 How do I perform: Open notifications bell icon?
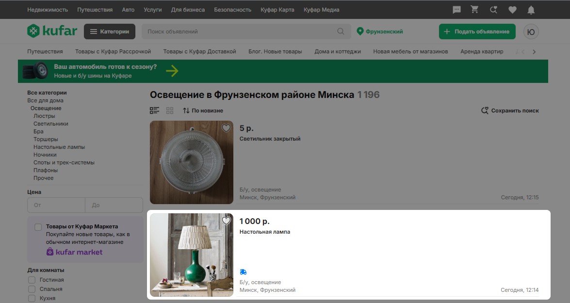[x=531, y=10]
